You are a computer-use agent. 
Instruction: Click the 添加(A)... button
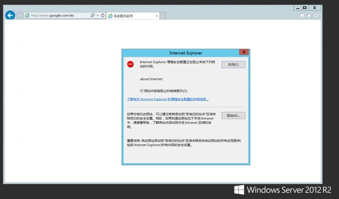point(233,116)
